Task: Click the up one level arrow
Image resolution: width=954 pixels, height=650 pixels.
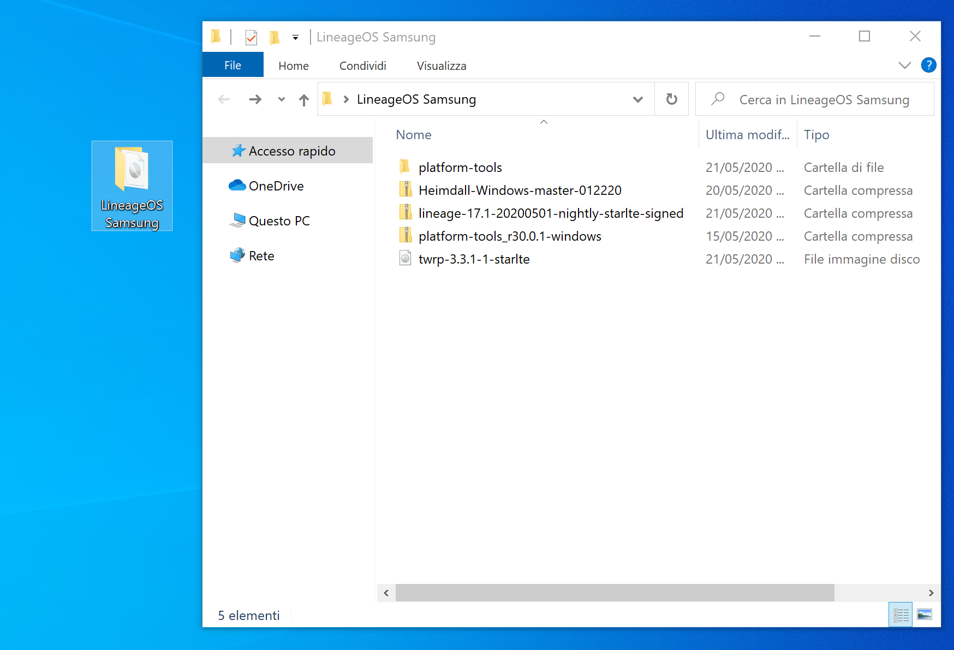Action: click(304, 99)
